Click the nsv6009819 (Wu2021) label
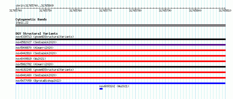This screenshot has width=233, height=99. point(31,59)
